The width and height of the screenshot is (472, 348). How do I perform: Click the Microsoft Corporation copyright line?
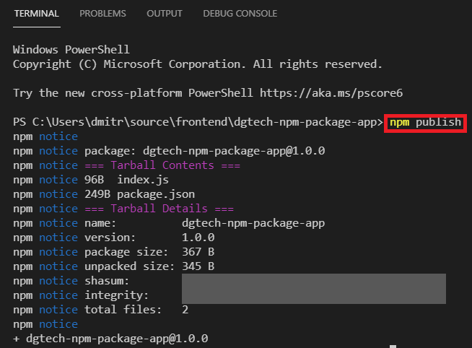pyautogui.click(x=197, y=64)
